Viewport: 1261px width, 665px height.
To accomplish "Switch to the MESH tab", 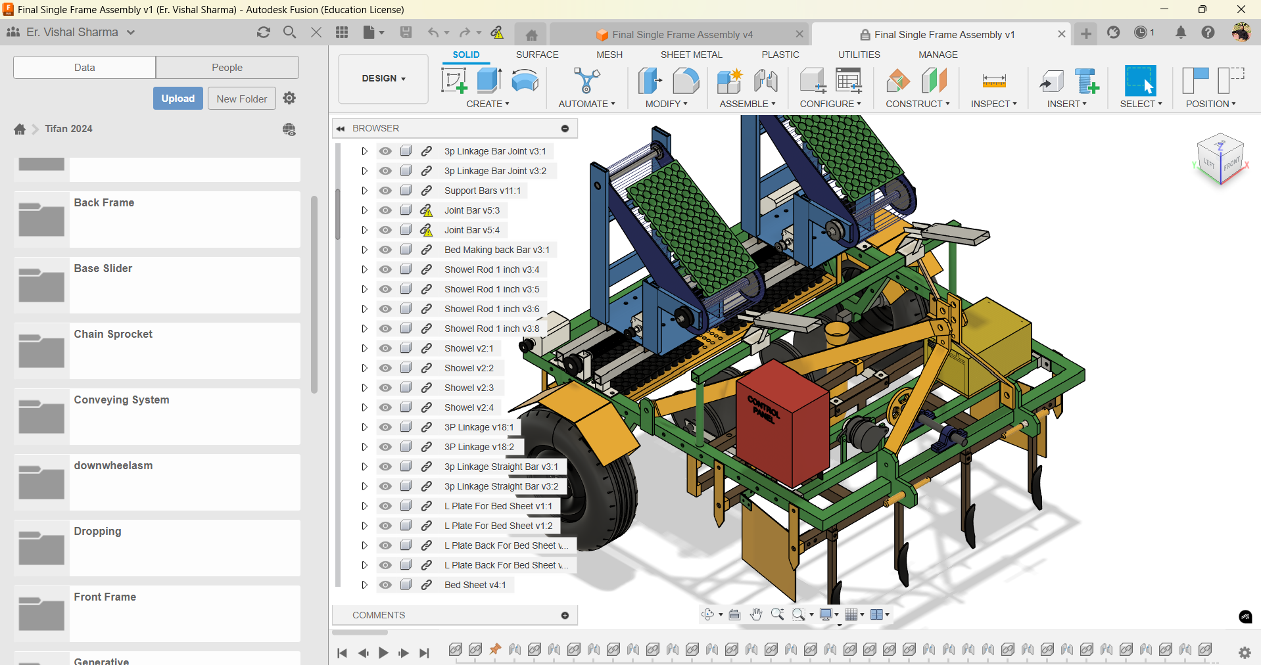I will tap(609, 55).
